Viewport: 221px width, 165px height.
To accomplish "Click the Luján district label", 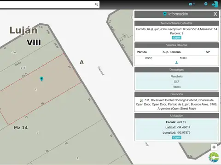I will click(x=23, y=30).
